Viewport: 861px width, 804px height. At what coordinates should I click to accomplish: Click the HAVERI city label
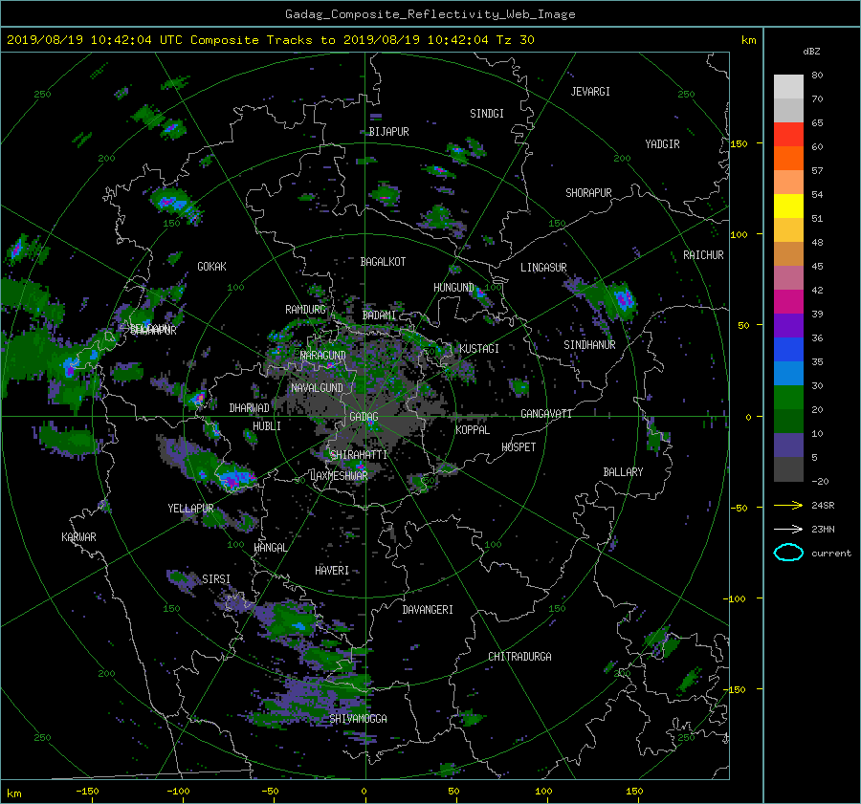coord(332,571)
